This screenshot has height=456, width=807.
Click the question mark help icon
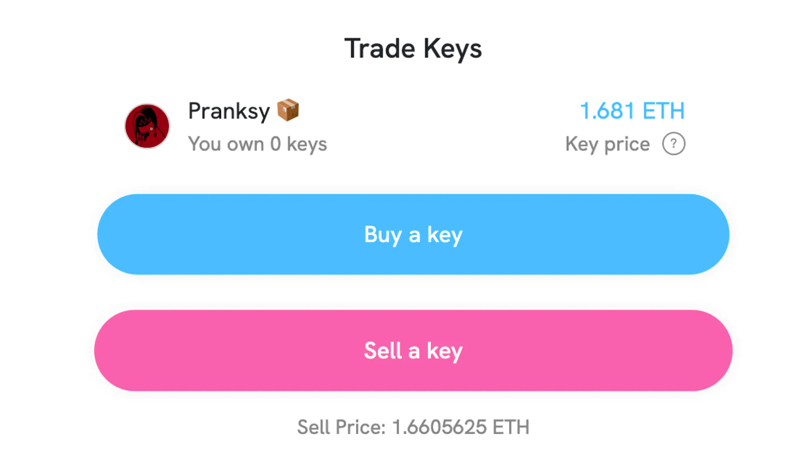[673, 144]
